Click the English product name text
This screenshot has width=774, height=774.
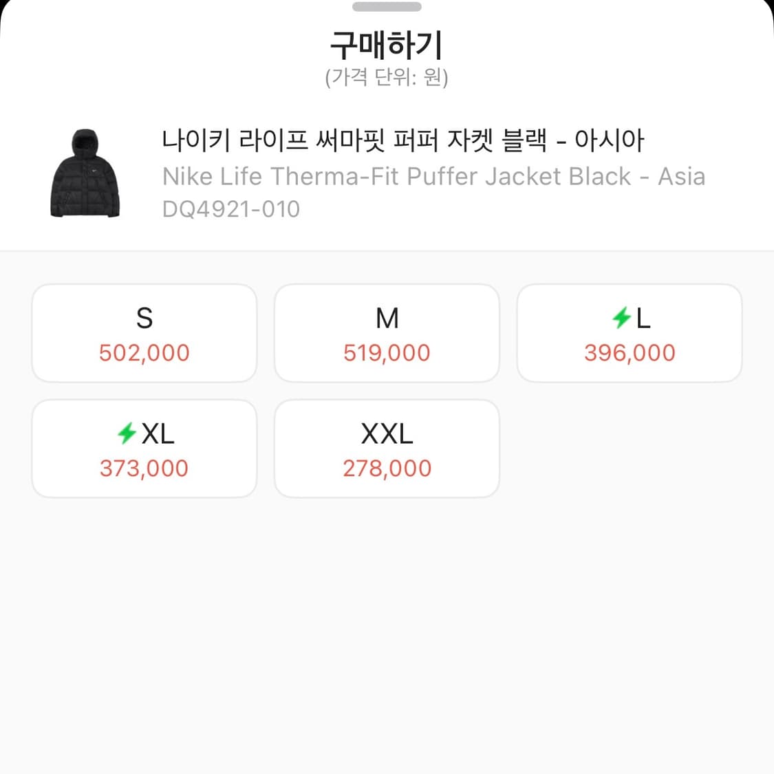(x=433, y=176)
